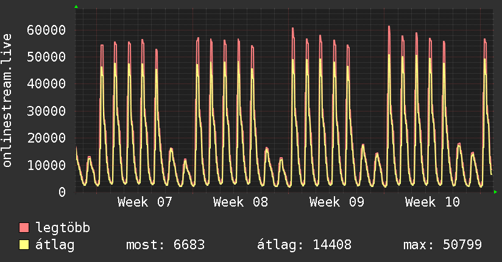Screen dimensions: 502x262
Task: Click the 'átlag: 14408' statistic
Action: (x=304, y=245)
